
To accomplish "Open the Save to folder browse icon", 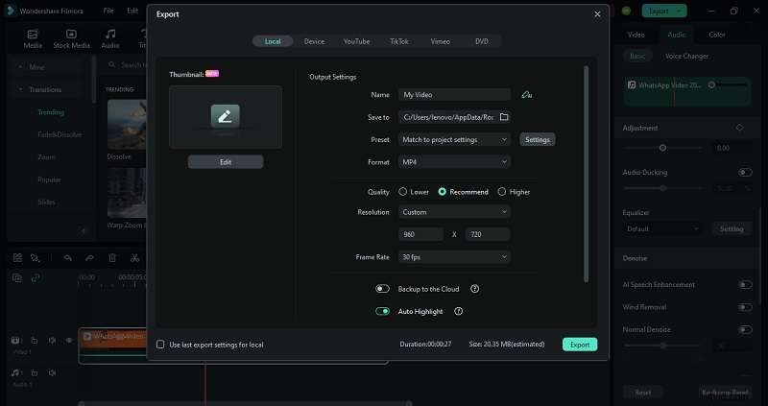I will (504, 117).
